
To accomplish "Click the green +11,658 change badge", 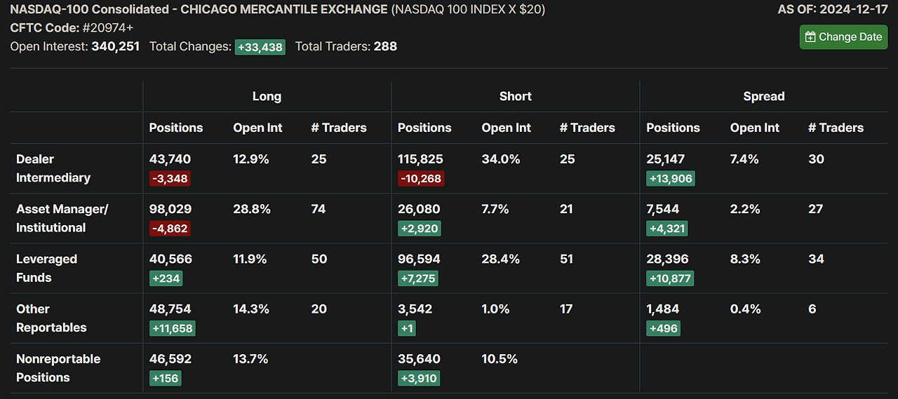I will pyautogui.click(x=172, y=328).
